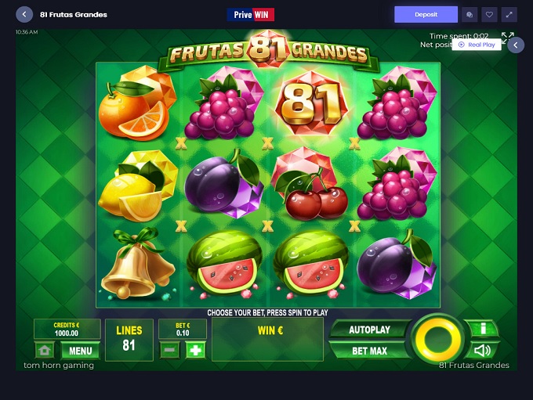Add game to favorites heart icon
The image size is (533, 400).
pyautogui.click(x=489, y=15)
